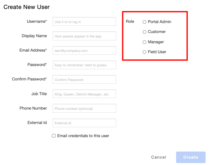Click the Manager label text
The height and width of the screenshot is (165, 212).
coord(156,42)
